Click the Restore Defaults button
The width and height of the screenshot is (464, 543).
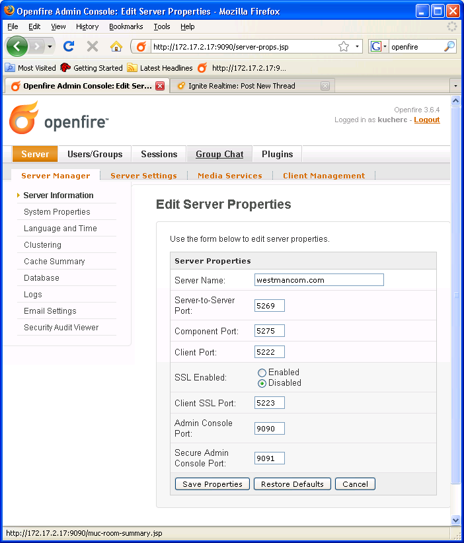[x=292, y=484]
